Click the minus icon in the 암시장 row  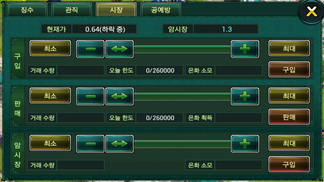[x=90, y=144]
